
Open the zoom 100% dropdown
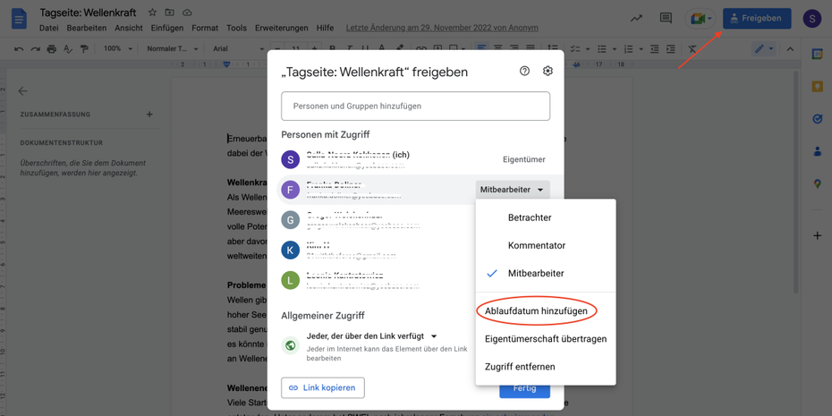pos(116,49)
